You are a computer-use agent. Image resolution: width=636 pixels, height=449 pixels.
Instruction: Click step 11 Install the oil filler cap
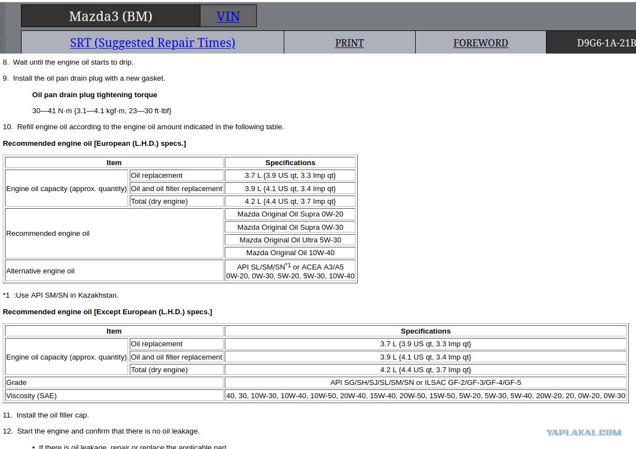(46, 415)
